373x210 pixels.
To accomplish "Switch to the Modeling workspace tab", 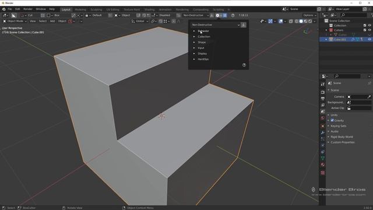I will [x=80, y=9].
